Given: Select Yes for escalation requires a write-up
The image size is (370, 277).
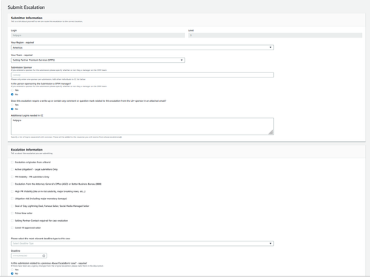Looking at the screenshot, I should pos(12,105).
